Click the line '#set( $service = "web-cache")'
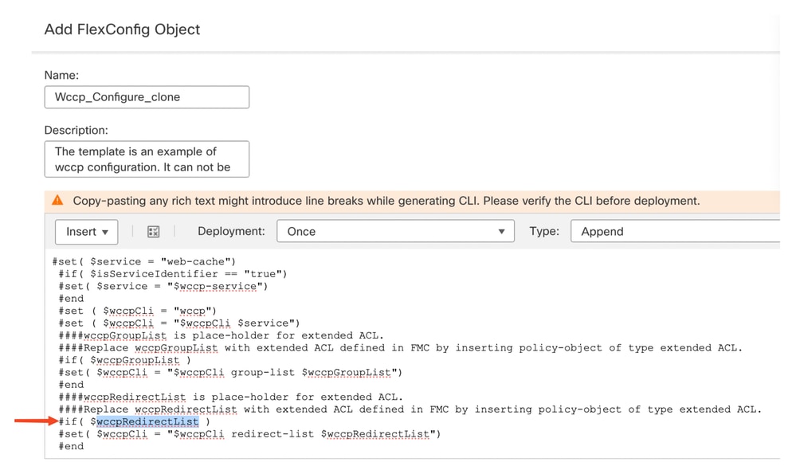This screenshot has width=796, height=474. (144, 262)
